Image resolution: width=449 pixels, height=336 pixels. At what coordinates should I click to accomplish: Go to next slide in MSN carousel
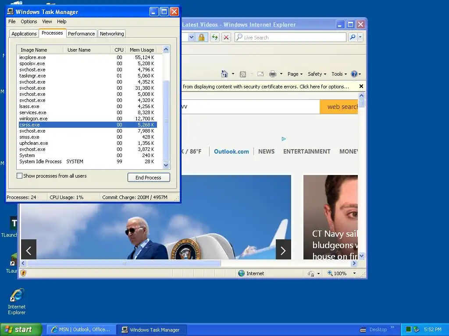(283, 250)
